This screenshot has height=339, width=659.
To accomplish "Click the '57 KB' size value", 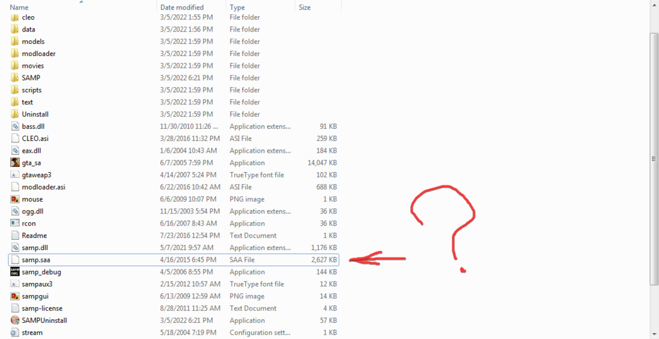I will pyautogui.click(x=328, y=320).
